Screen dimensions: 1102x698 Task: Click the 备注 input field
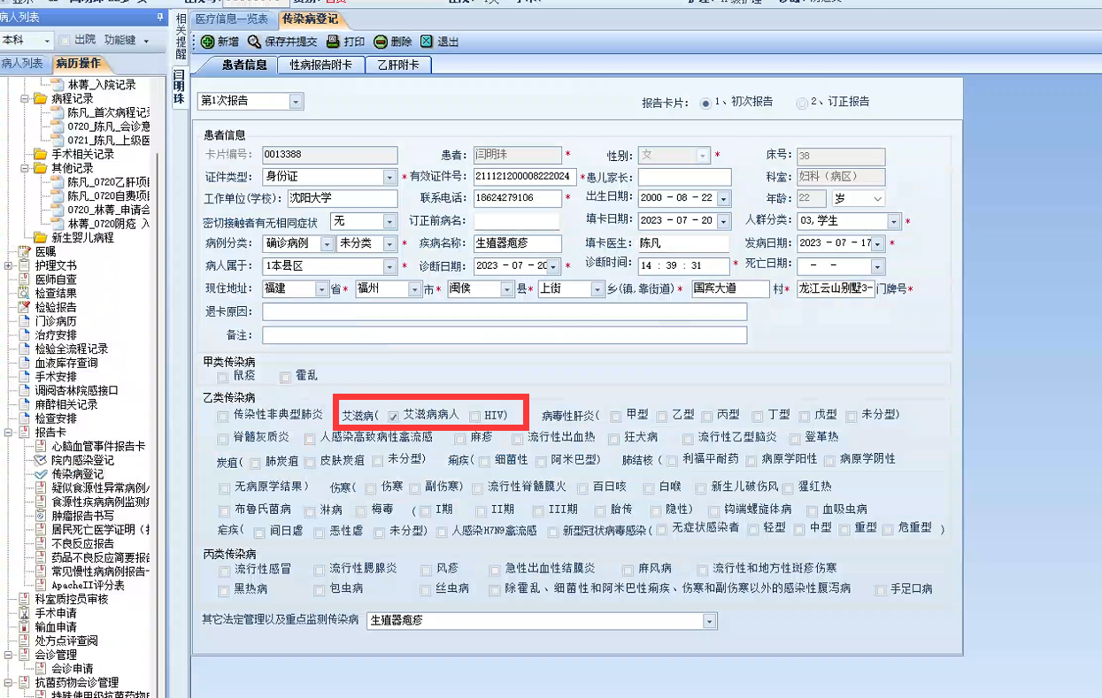pos(505,335)
